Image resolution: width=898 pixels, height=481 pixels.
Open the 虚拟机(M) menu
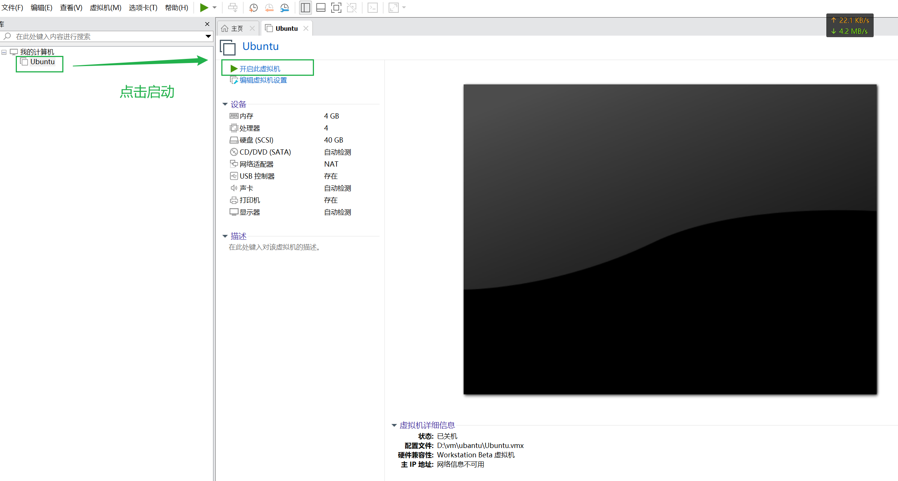pos(105,8)
